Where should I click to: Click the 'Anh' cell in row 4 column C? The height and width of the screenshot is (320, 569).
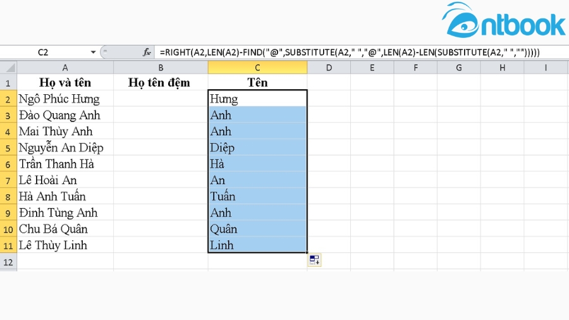(257, 131)
